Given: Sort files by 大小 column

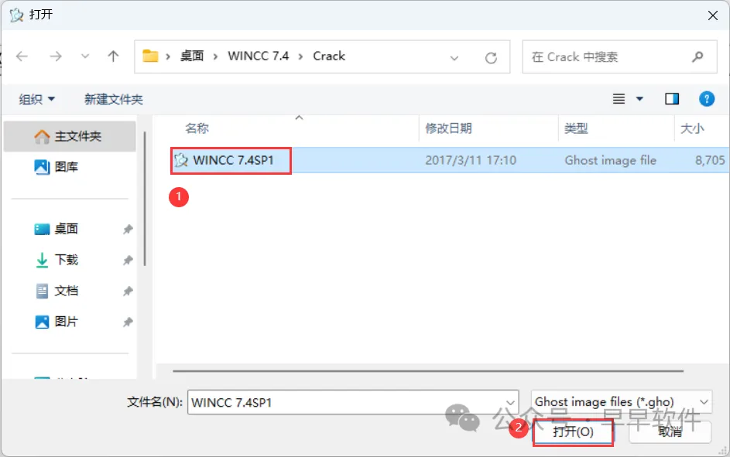Looking at the screenshot, I should pyautogui.click(x=692, y=128).
